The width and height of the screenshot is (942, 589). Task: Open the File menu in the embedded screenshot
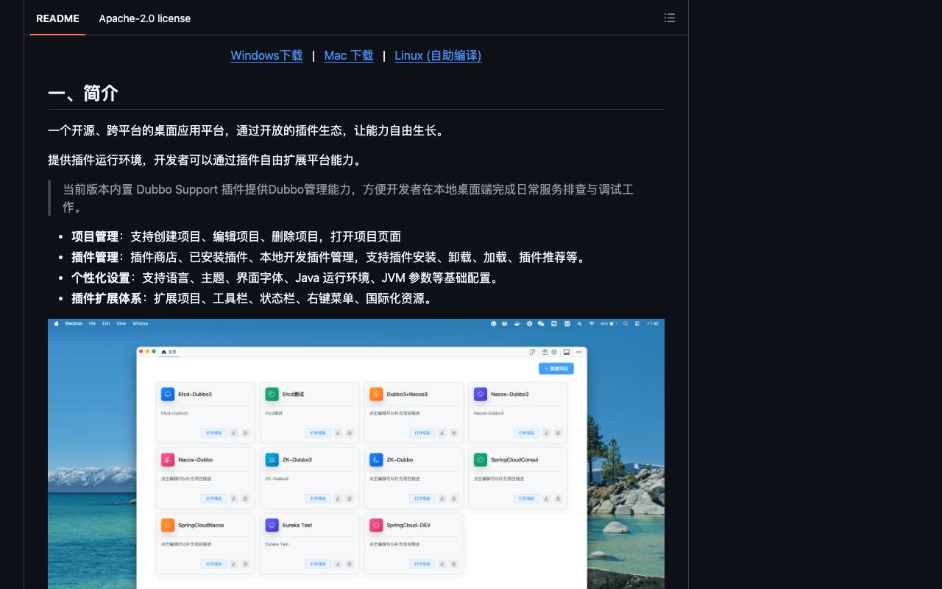coord(92,323)
